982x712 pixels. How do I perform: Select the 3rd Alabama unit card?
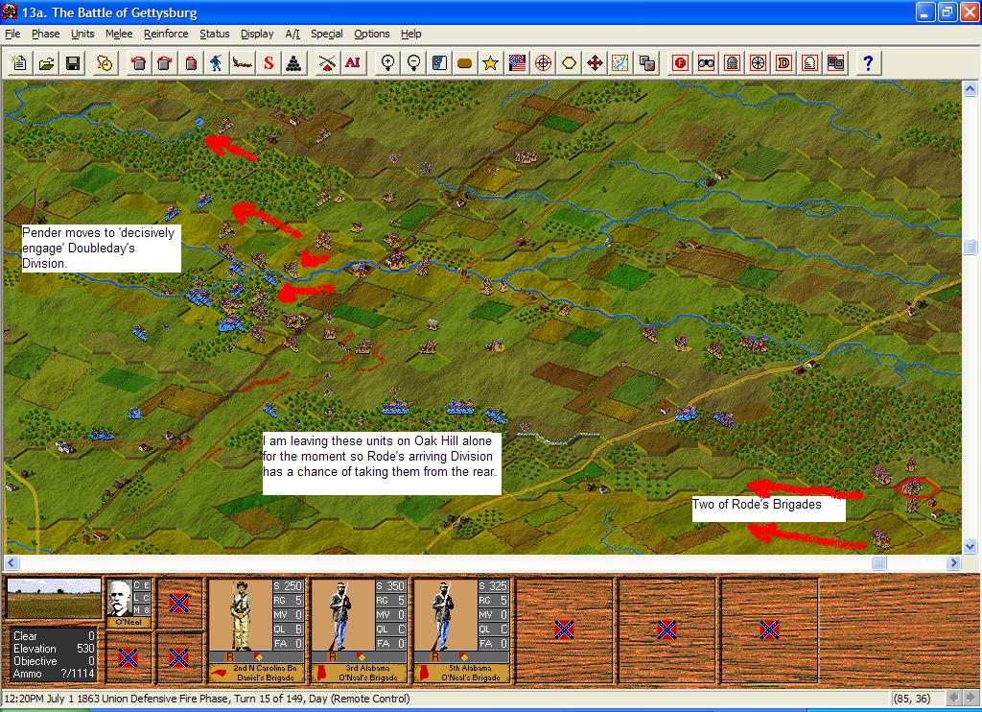pyautogui.click(x=360, y=630)
